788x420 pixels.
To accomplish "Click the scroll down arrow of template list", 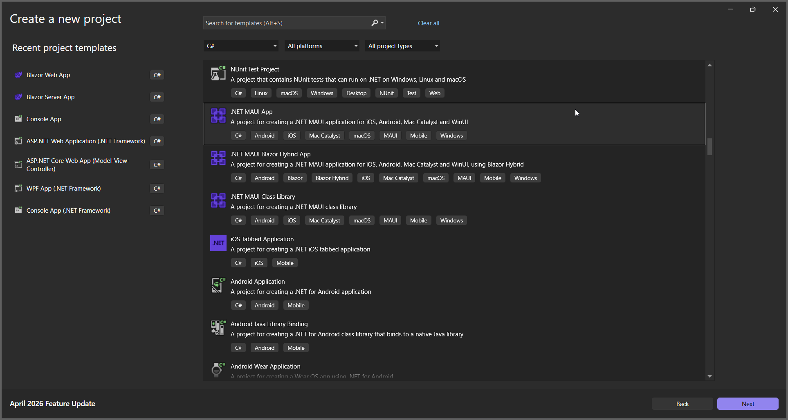I will coord(710,376).
